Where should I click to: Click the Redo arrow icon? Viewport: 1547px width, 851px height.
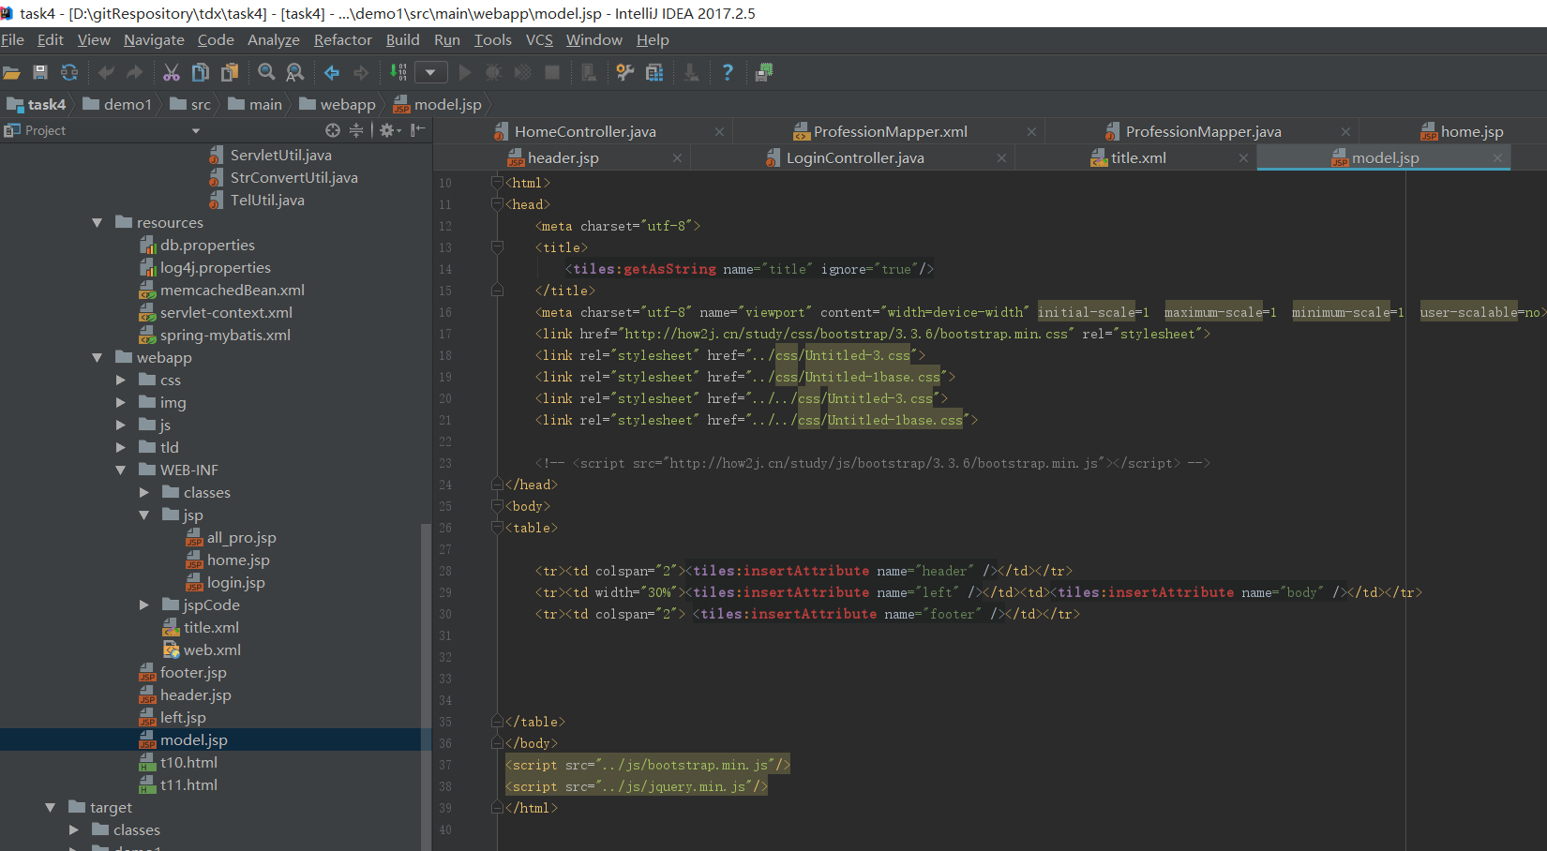[x=135, y=72]
